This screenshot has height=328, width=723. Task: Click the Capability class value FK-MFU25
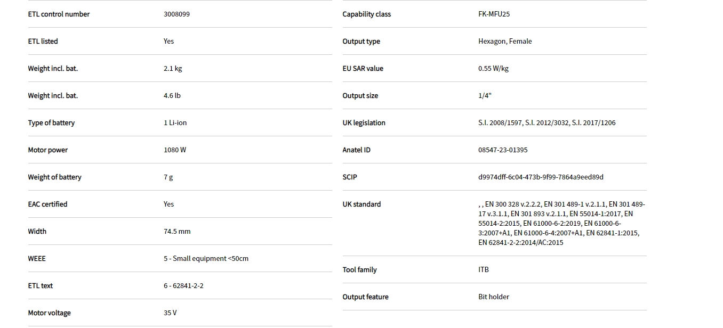[494, 14]
